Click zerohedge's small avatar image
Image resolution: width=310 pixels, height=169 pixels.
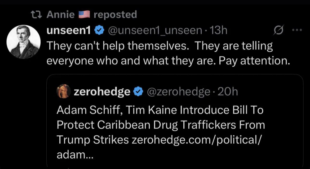pos(64,92)
